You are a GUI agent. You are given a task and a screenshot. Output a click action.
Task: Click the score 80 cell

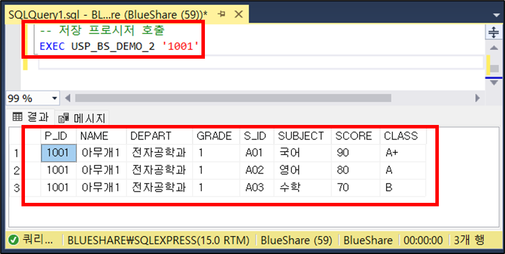(x=356, y=170)
